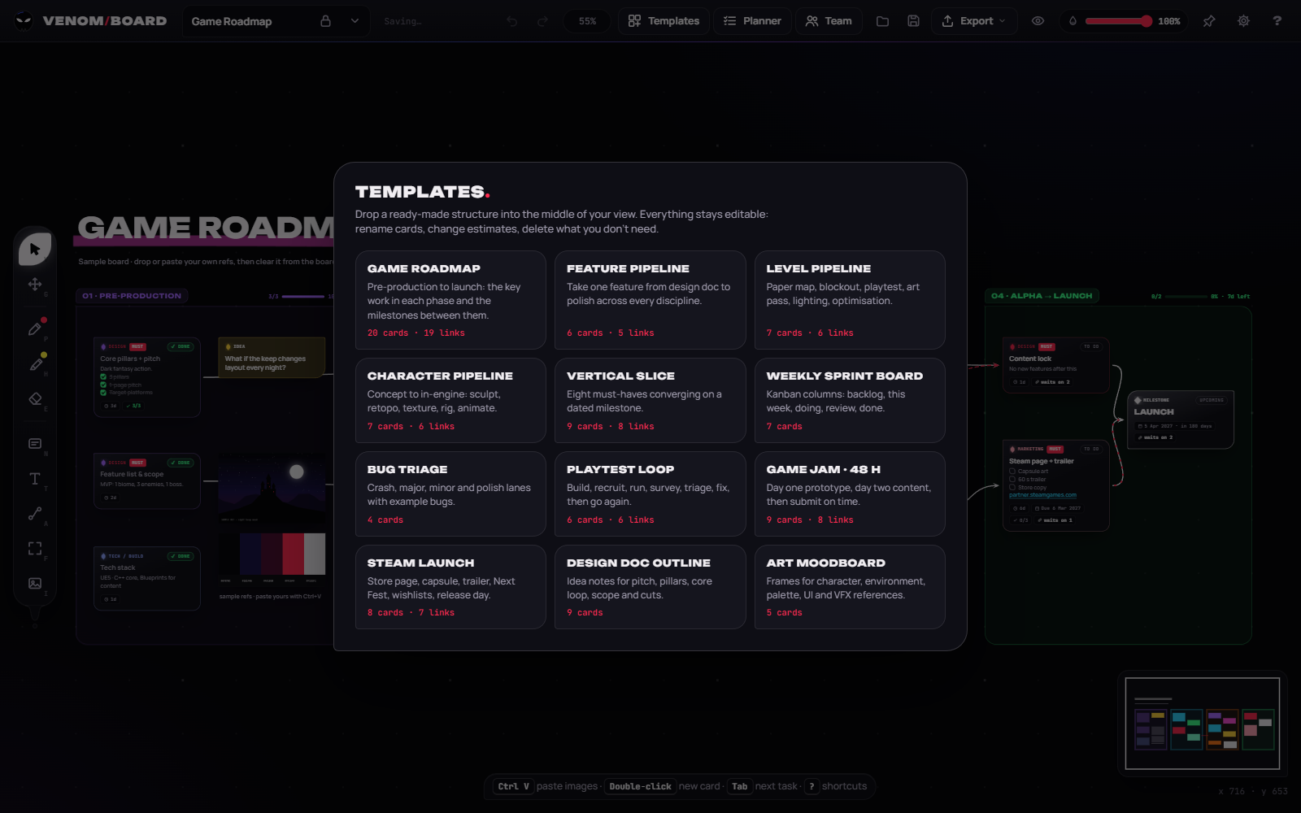The height and width of the screenshot is (813, 1301).
Task: Click the red swatch in palette image
Action: pos(293,554)
